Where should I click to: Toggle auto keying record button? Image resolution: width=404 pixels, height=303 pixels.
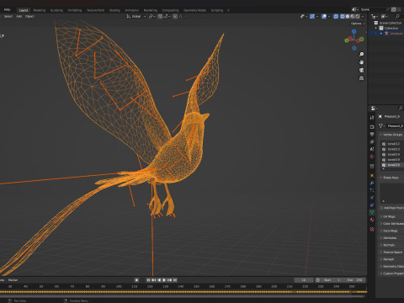click(x=136, y=280)
